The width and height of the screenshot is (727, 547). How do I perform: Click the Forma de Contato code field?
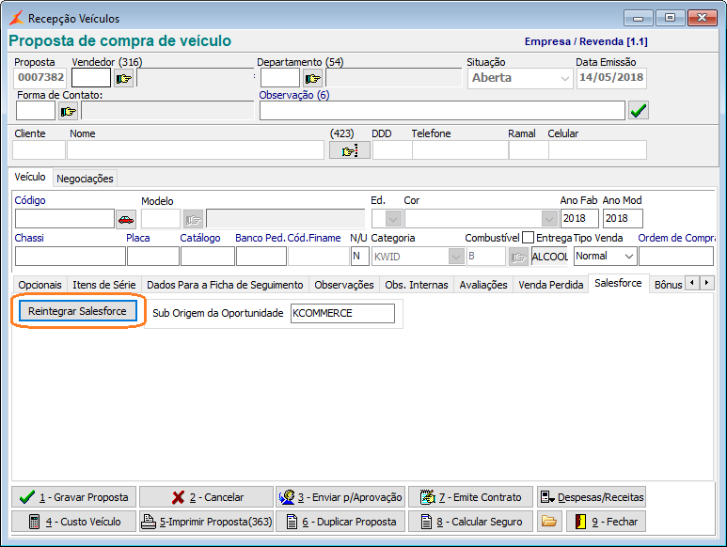click(x=36, y=111)
